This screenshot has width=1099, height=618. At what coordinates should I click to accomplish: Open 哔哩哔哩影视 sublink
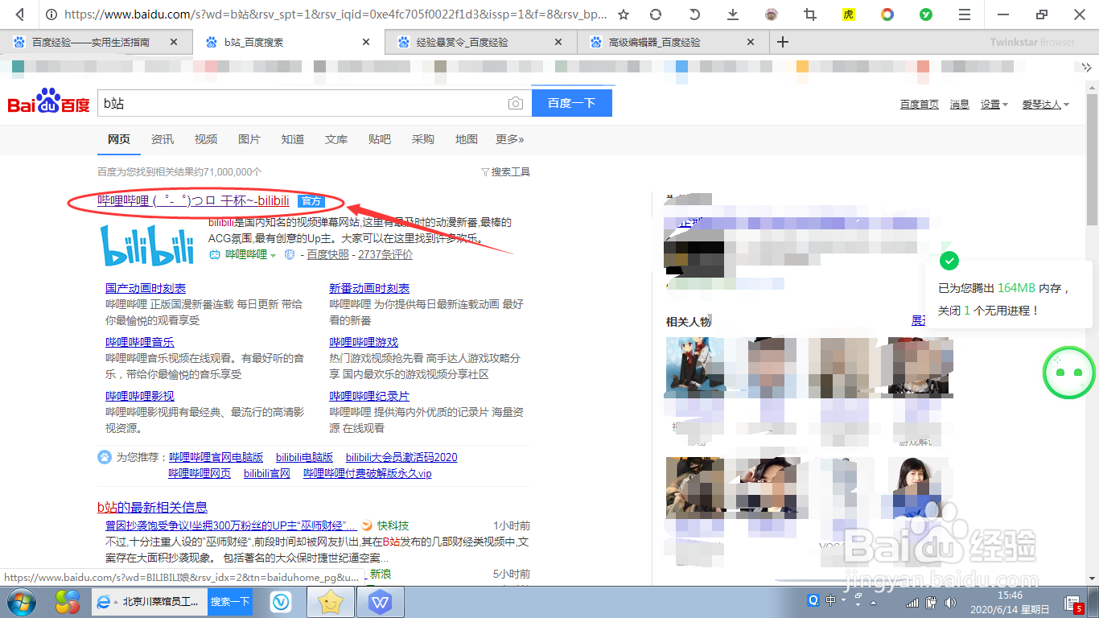tap(140, 396)
